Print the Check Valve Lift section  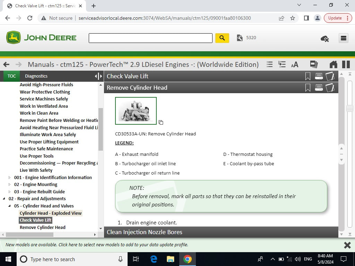click(319, 76)
